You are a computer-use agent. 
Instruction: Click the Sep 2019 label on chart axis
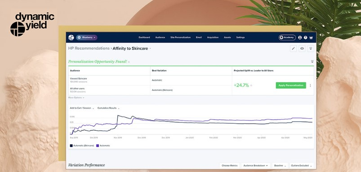coord(74,138)
